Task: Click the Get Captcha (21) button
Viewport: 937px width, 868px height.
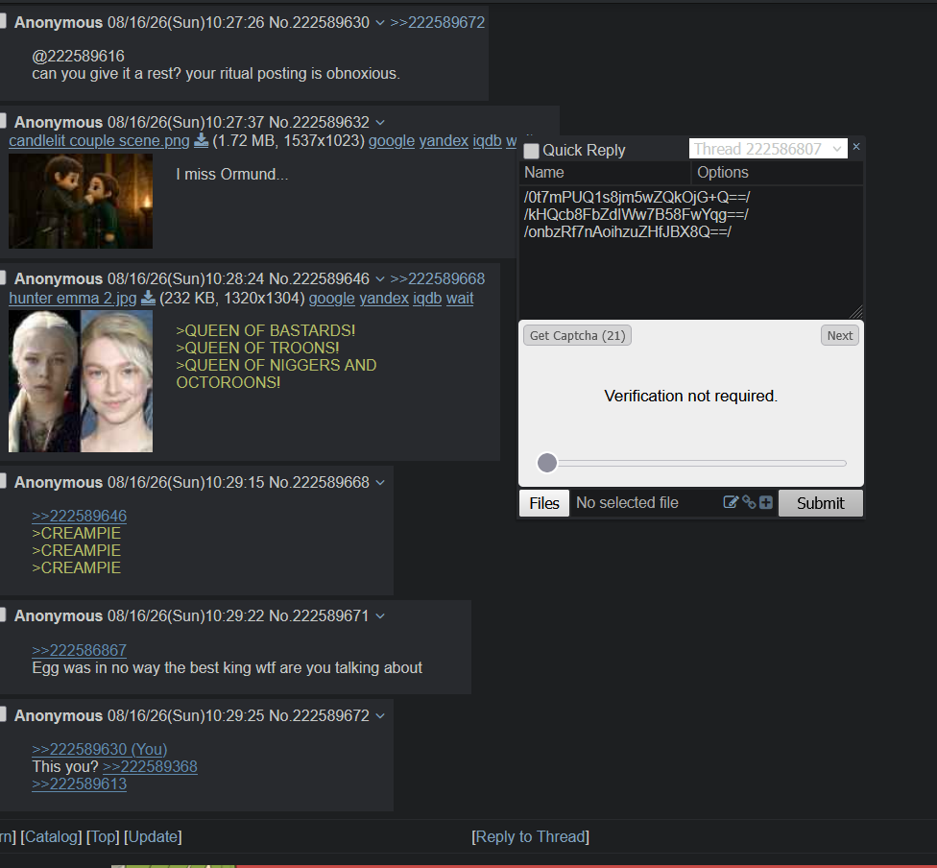Action: [x=577, y=335]
